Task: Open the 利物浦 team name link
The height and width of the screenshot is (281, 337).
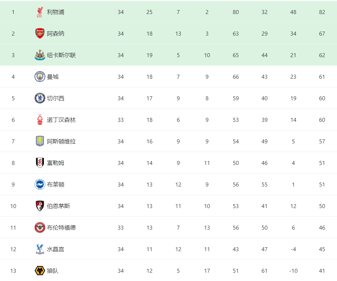Action: click(x=55, y=12)
